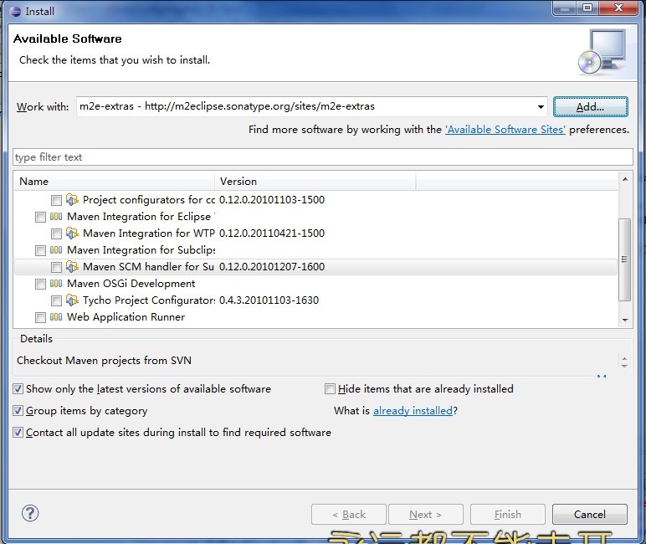The width and height of the screenshot is (646, 544).
Task: Click the Add... button
Action: (x=591, y=107)
